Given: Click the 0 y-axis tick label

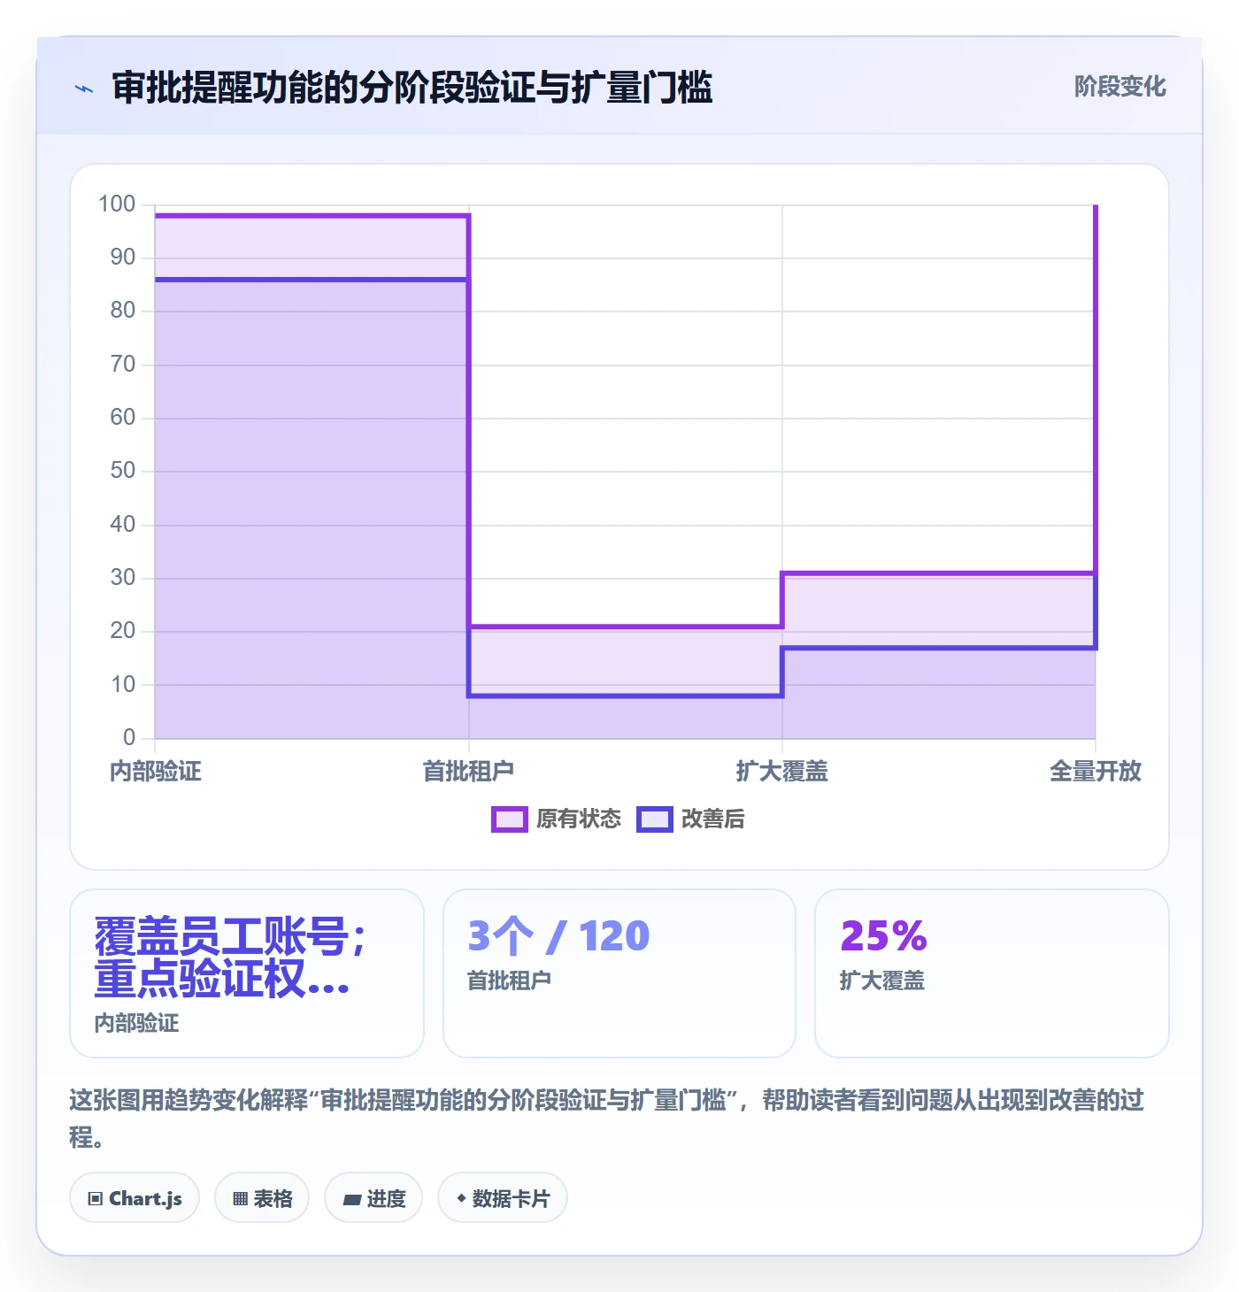Looking at the screenshot, I should pos(129,737).
